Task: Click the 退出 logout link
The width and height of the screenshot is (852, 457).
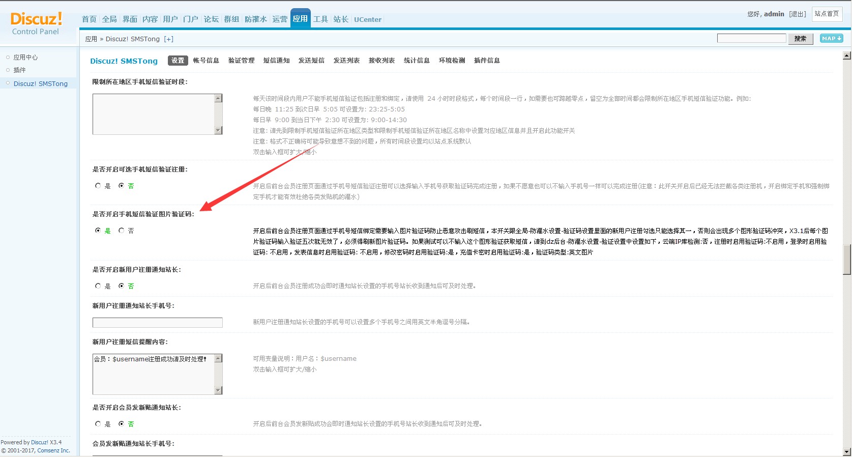Action: 798,14
